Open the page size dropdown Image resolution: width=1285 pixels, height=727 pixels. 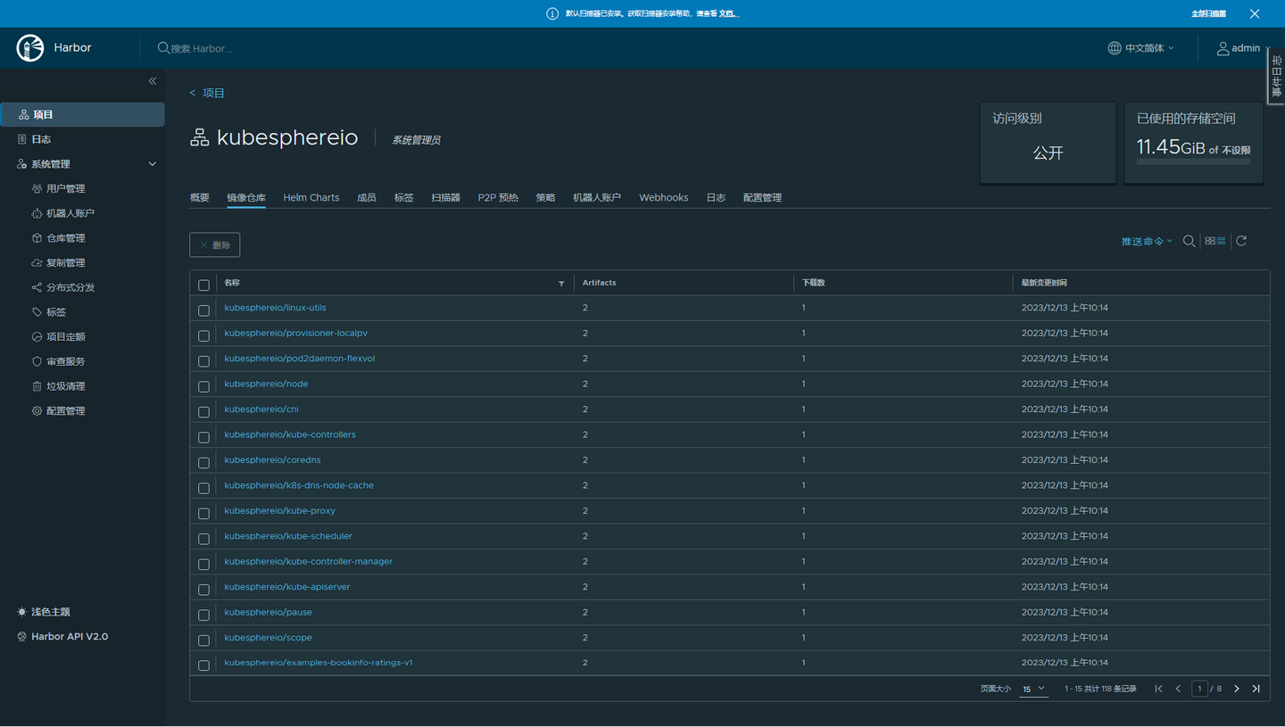click(1033, 689)
